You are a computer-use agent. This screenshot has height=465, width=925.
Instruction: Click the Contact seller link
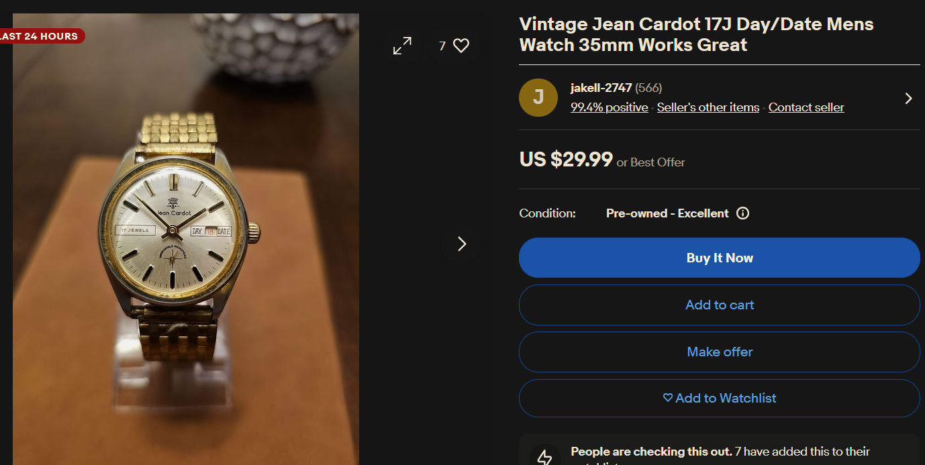point(806,107)
